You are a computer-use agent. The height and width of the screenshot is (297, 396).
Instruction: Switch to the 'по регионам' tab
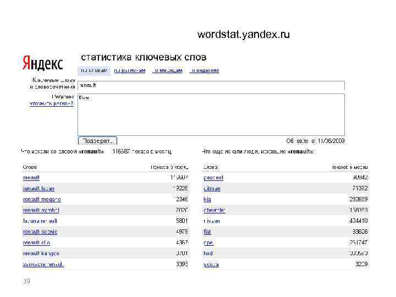pos(130,70)
